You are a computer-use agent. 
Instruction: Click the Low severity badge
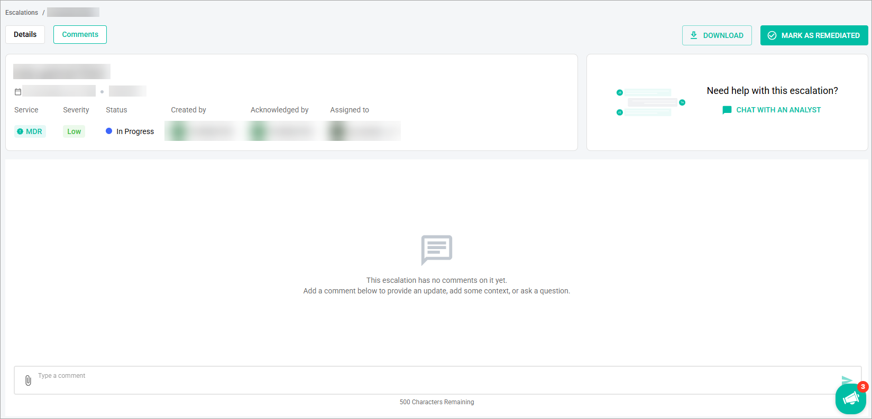74,131
